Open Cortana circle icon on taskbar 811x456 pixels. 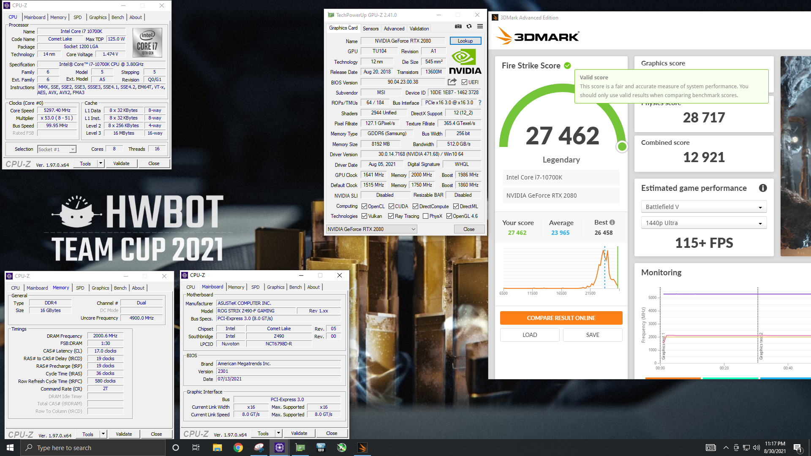[176, 448]
